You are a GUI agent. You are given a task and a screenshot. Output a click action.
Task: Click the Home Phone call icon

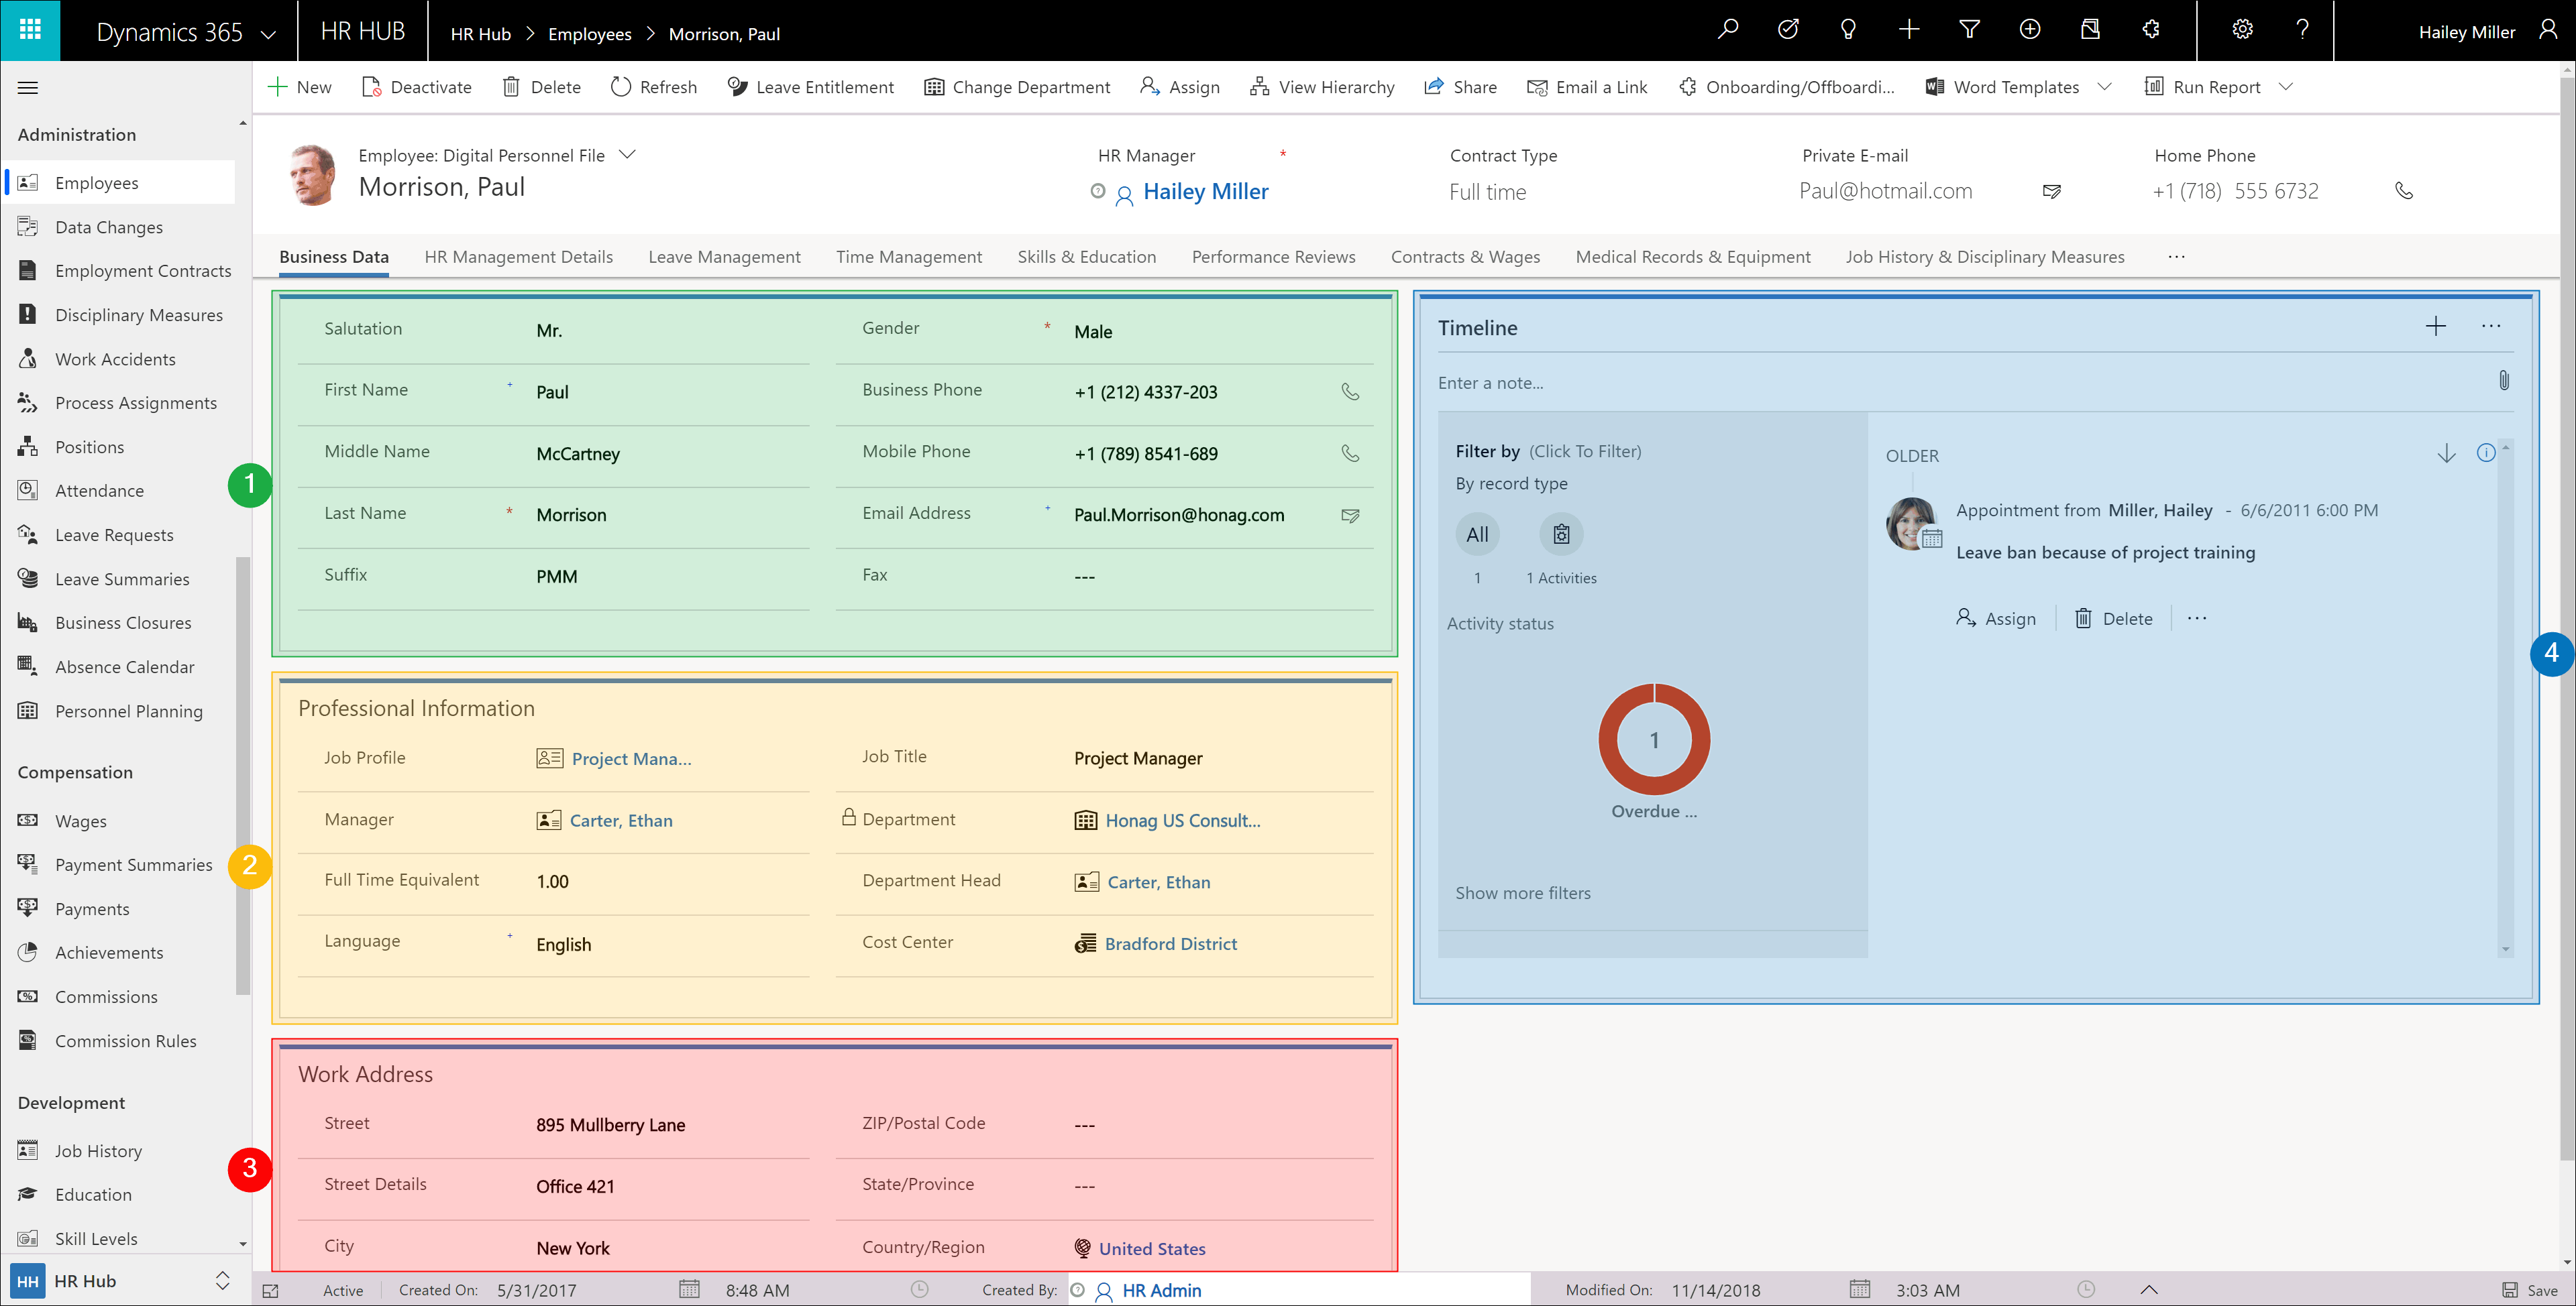pyautogui.click(x=2404, y=191)
